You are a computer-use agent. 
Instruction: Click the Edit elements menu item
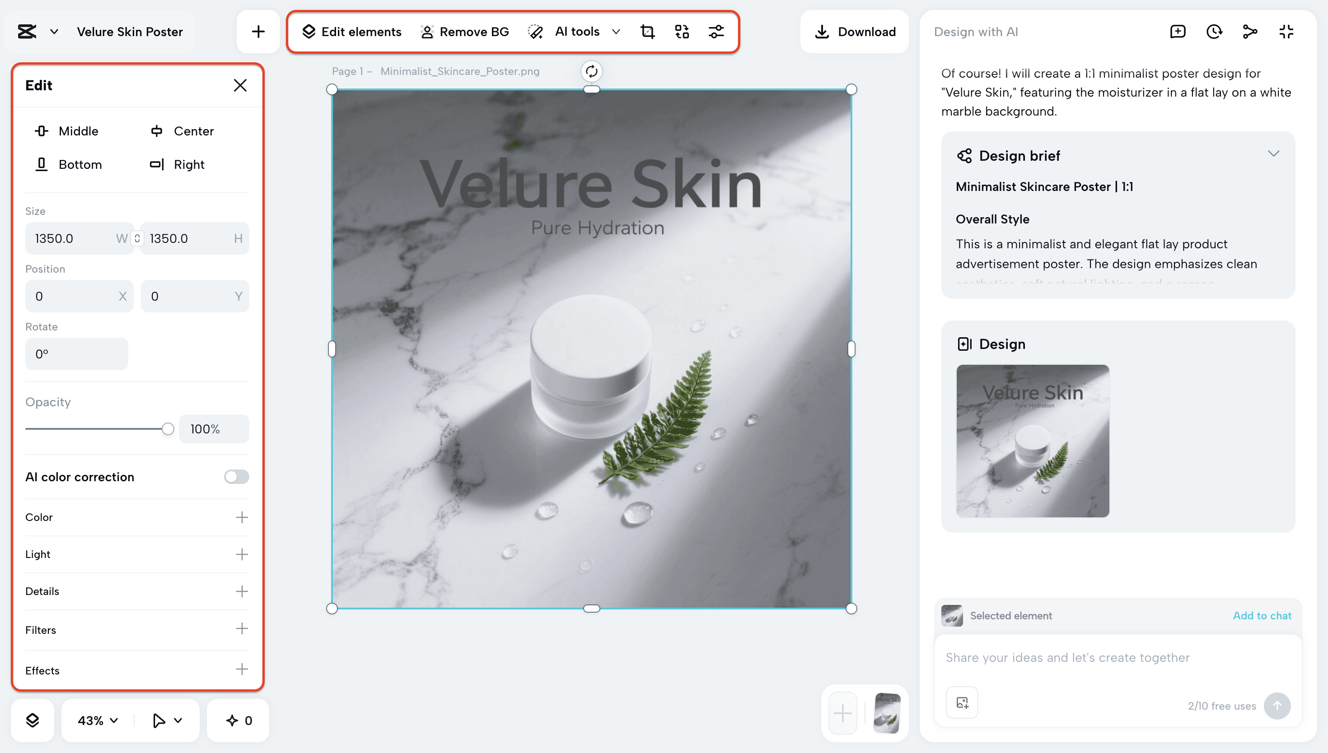click(351, 32)
